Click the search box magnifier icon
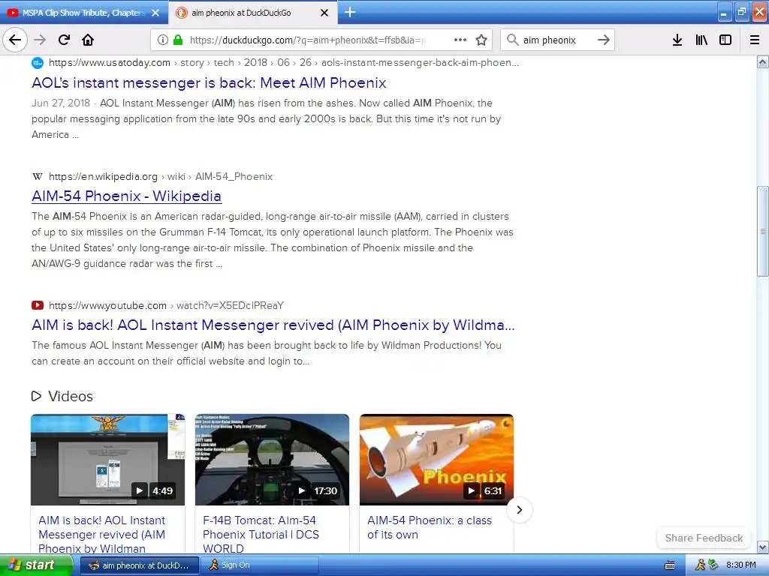The width and height of the screenshot is (769, 576). pos(512,40)
